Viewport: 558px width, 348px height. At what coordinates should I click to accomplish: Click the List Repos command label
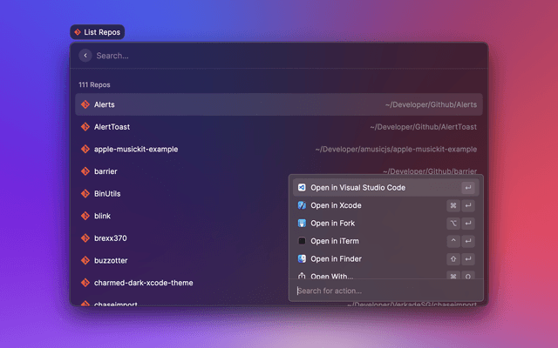click(98, 32)
